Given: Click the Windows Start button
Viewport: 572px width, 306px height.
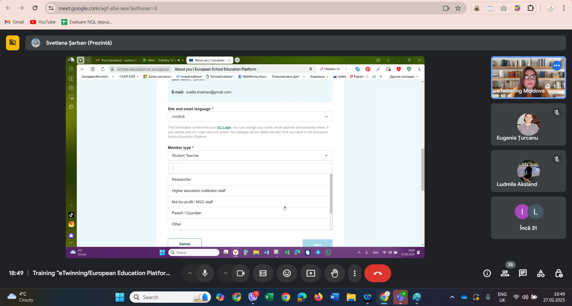Looking at the screenshot, I should [120, 297].
